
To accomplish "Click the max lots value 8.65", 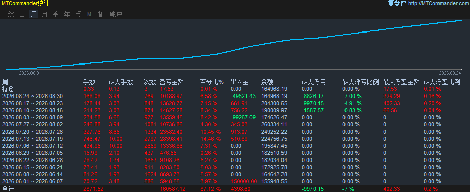I will 115,132.
